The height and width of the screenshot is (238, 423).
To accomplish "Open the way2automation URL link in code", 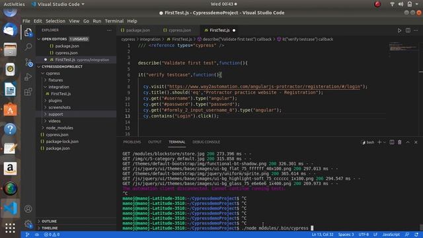I will pos(264,87).
